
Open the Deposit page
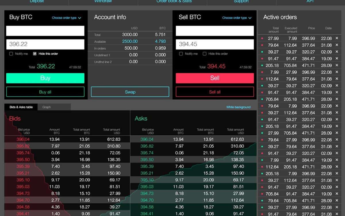pyautogui.click(x=37, y=1)
